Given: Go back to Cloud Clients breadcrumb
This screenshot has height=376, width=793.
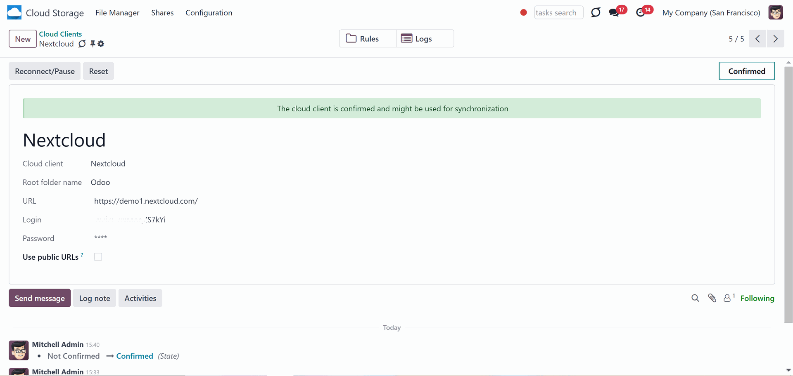Looking at the screenshot, I should coord(60,34).
